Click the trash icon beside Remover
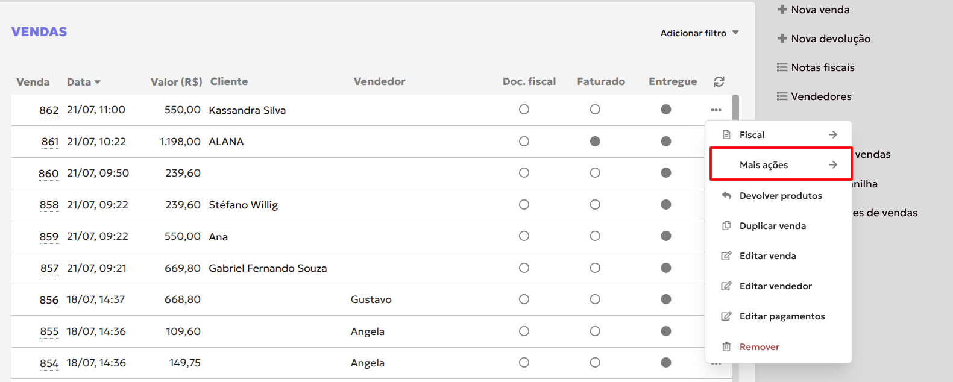 [726, 347]
